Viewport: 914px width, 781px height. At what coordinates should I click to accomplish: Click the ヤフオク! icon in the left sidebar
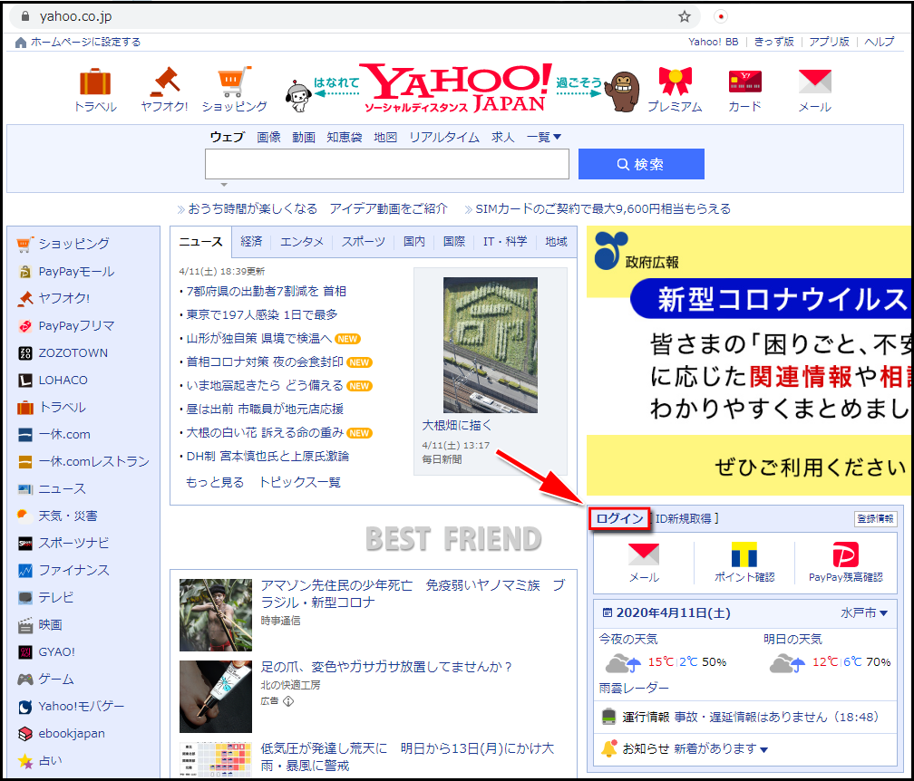[x=24, y=299]
